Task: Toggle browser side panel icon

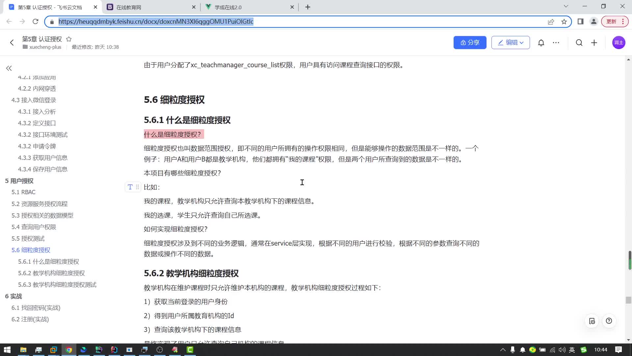Action: (x=581, y=21)
